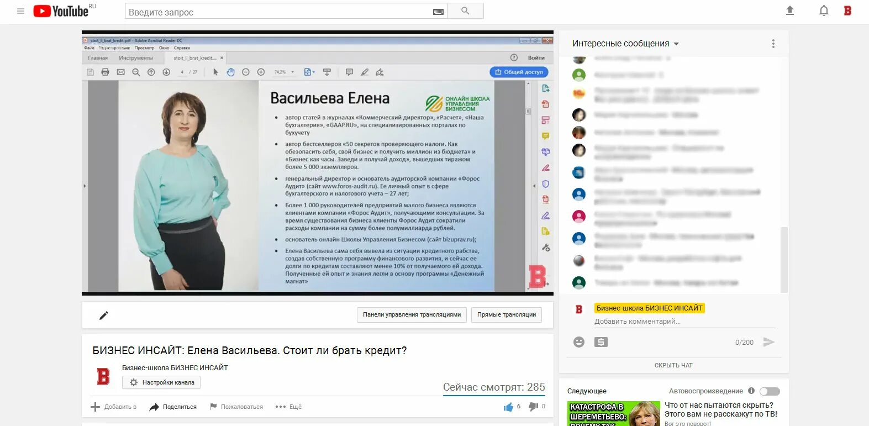Click the live chat vertical scrollbar
Viewport: 869px width, 426px height.
(x=783, y=259)
